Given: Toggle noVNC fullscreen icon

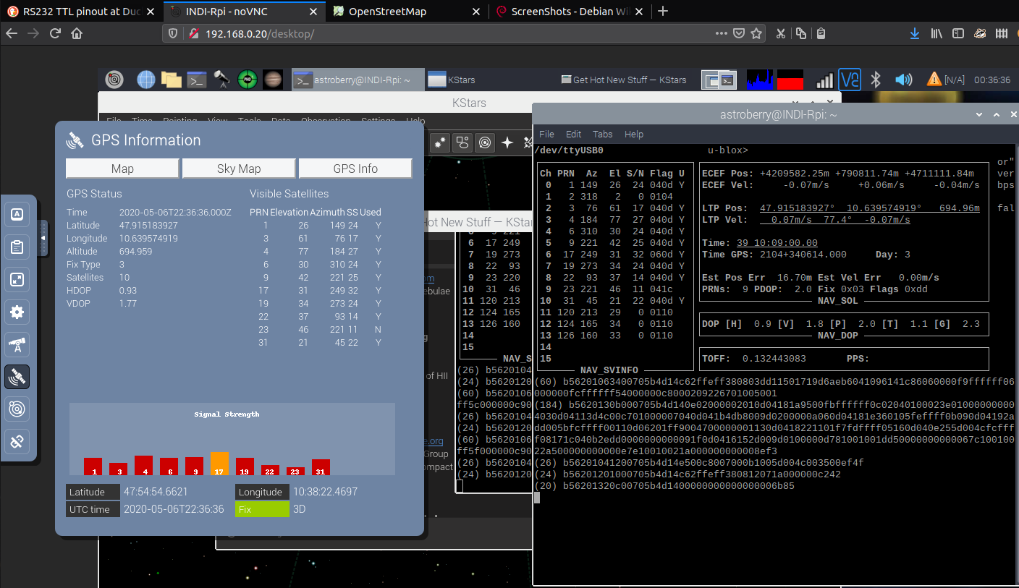Looking at the screenshot, I should (17, 279).
